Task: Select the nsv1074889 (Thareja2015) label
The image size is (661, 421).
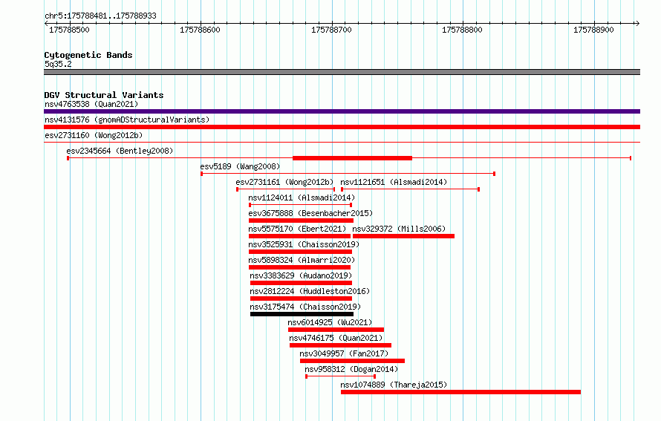Action: tap(394, 385)
